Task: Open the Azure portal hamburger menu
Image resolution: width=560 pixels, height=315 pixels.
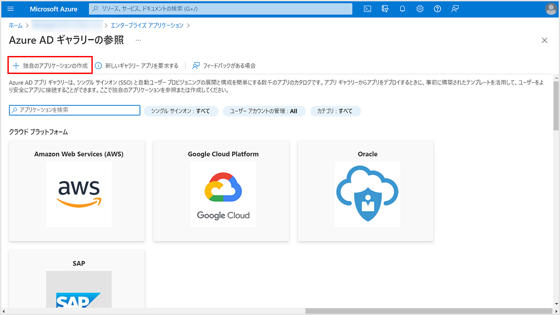Action: tap(11, 9)
